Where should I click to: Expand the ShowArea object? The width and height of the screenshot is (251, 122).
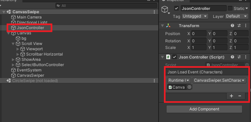pos(13,60)
